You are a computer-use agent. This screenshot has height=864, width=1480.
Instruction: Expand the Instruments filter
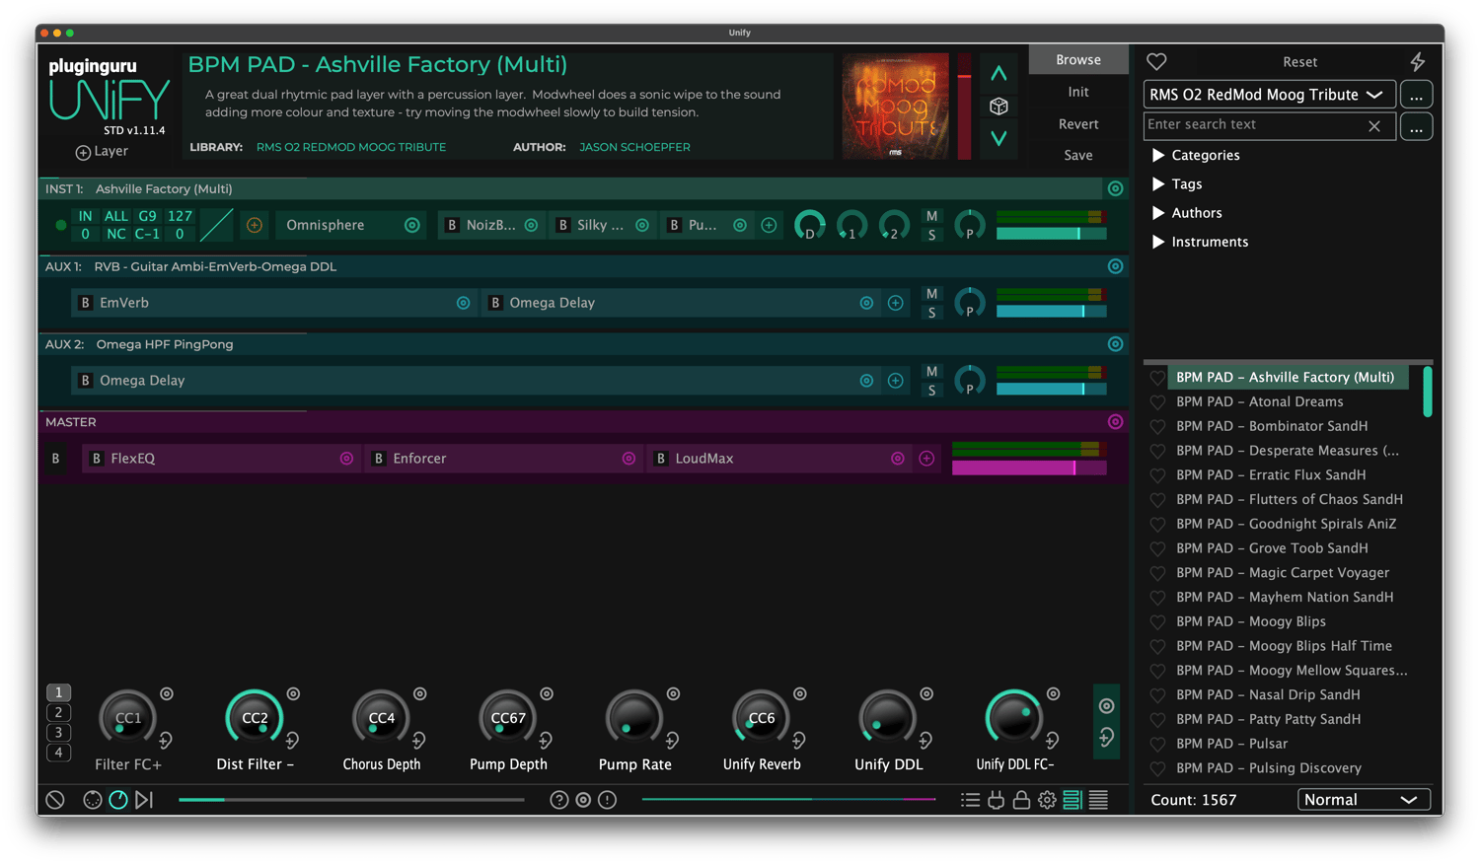(1158, 242)
